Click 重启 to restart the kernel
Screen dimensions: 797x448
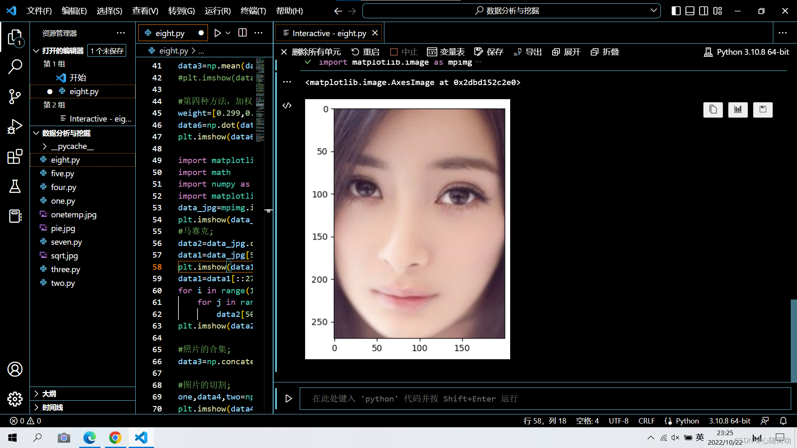click(365, 52)
